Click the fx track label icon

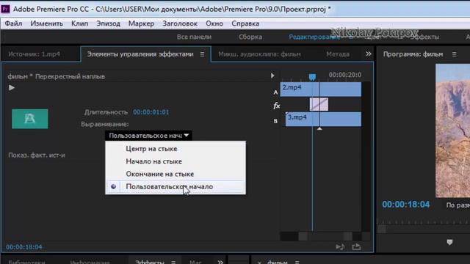click(277, 106)
